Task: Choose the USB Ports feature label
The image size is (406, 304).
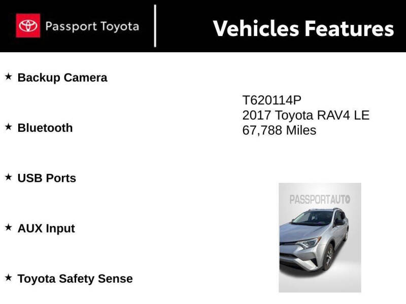Action: pyautogui.click(x=47, y=178)
